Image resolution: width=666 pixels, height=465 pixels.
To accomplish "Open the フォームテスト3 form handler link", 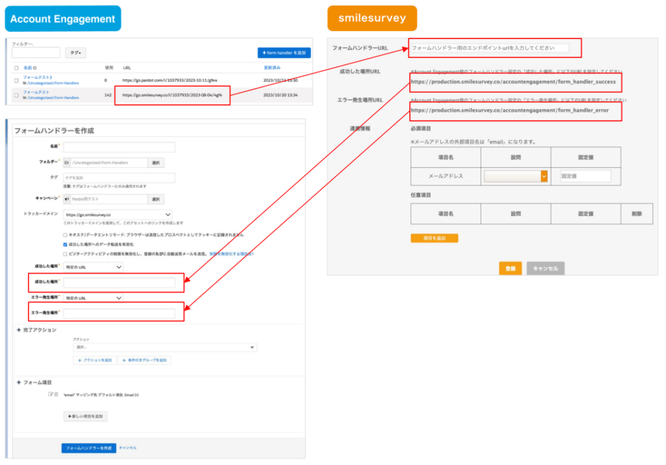I will 37,77.
